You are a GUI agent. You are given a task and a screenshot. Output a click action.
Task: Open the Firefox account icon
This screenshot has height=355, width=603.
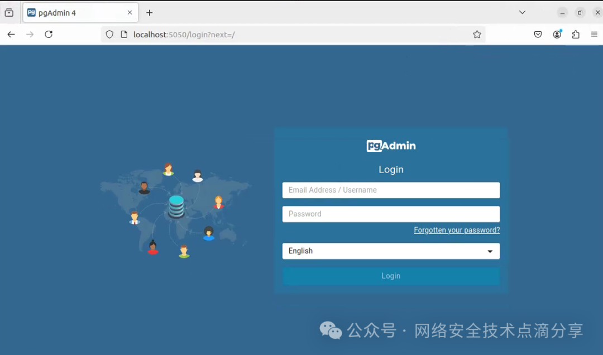557,35
